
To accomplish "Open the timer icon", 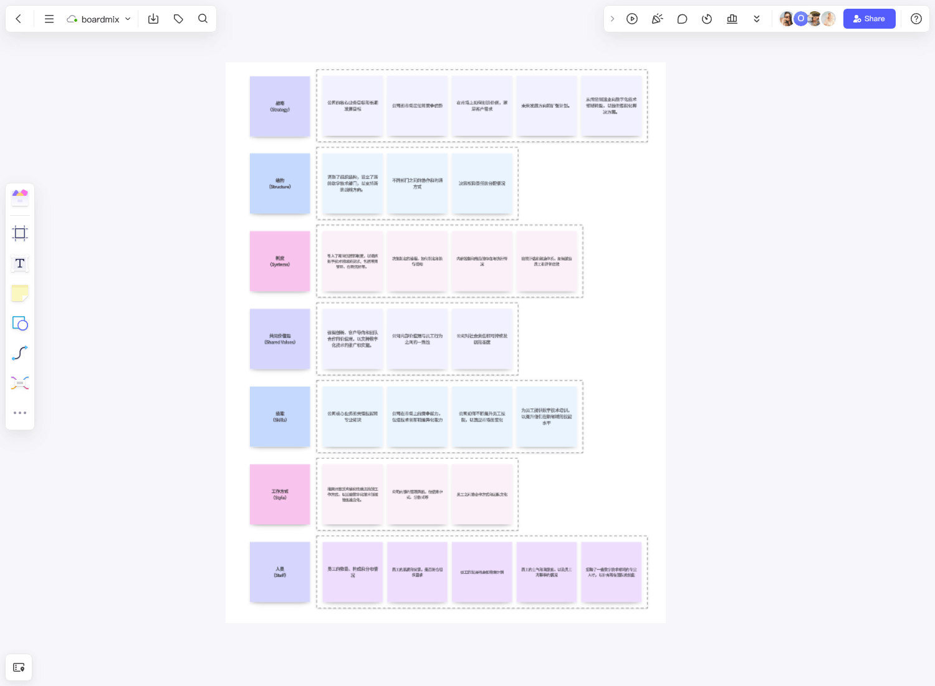I will click(707, 19).
